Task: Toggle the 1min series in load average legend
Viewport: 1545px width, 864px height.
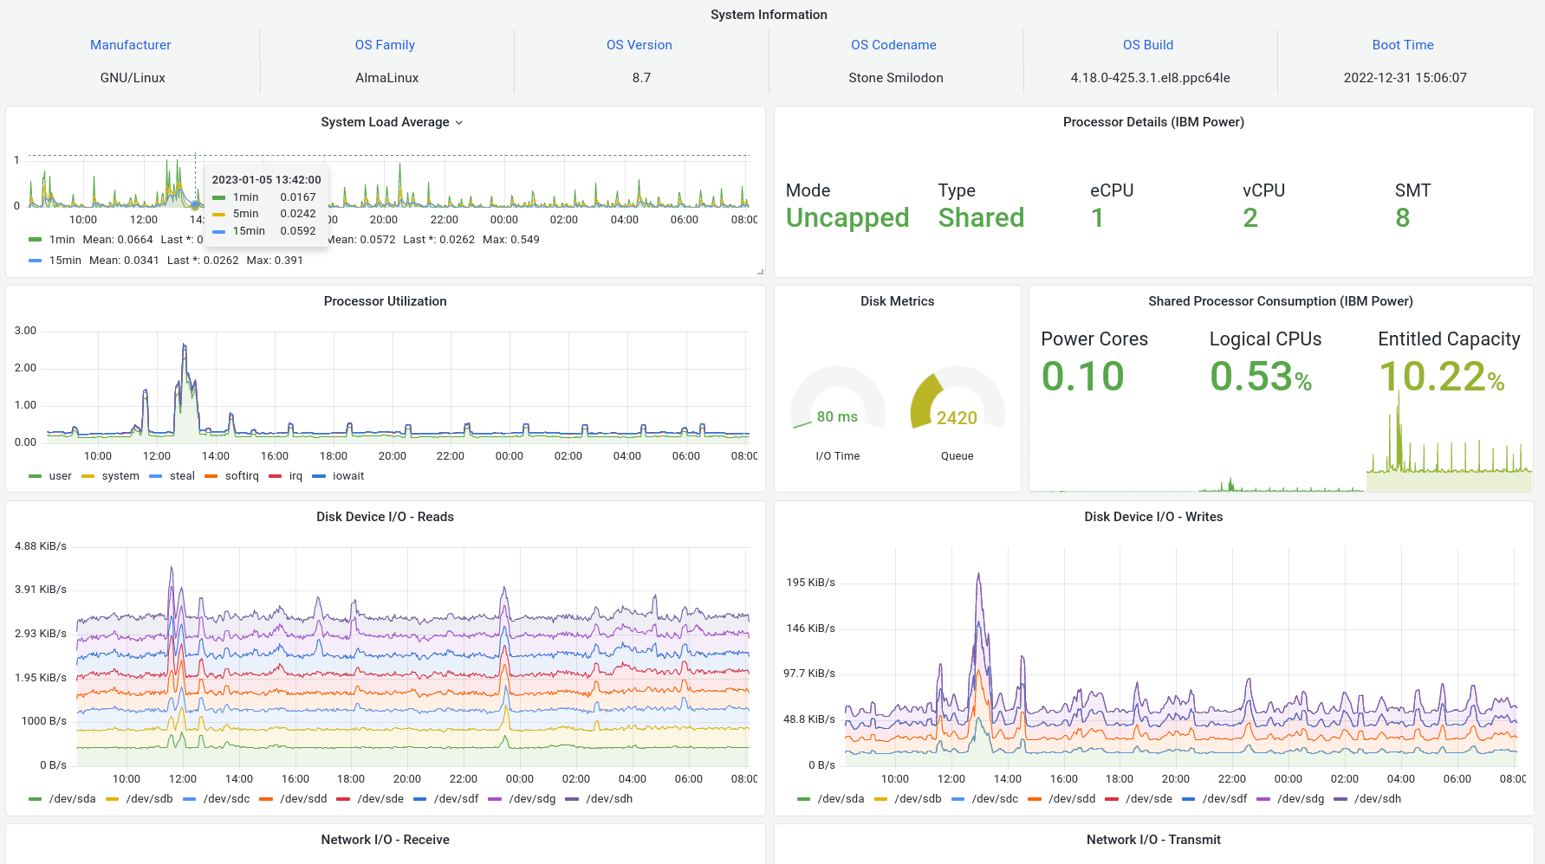Action: click(x=62, y=240)
